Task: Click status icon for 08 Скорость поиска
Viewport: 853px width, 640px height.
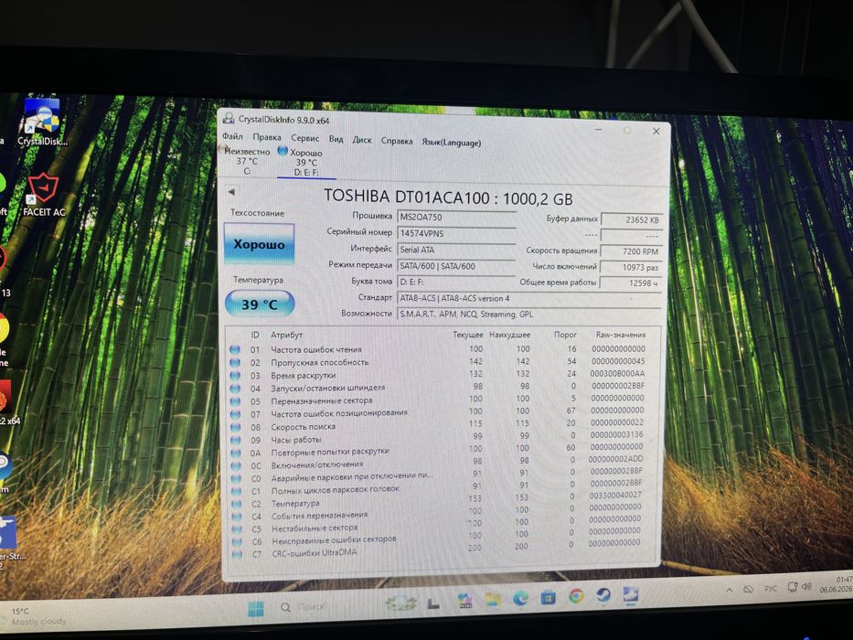Action: 236,427
